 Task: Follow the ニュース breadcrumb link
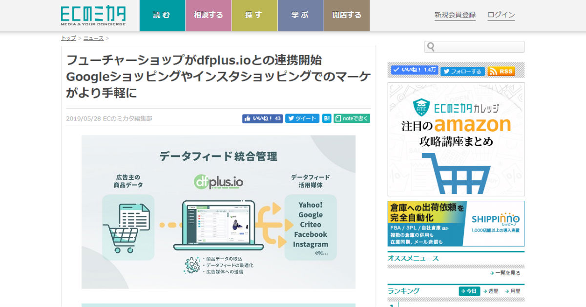tap(93, 38)
